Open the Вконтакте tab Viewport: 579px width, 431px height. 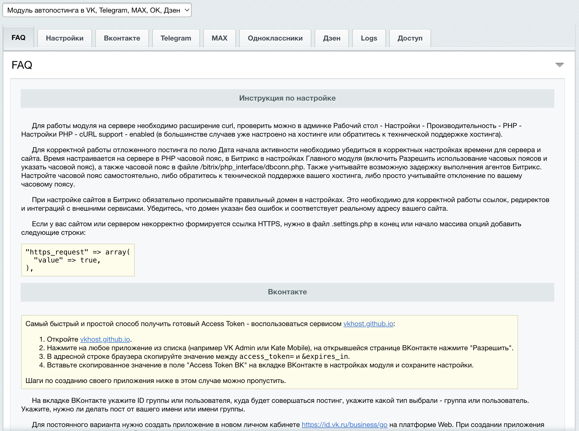(122, 38)
